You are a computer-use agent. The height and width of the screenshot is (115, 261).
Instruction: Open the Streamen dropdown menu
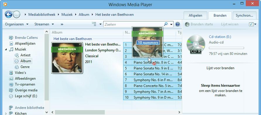44,24
